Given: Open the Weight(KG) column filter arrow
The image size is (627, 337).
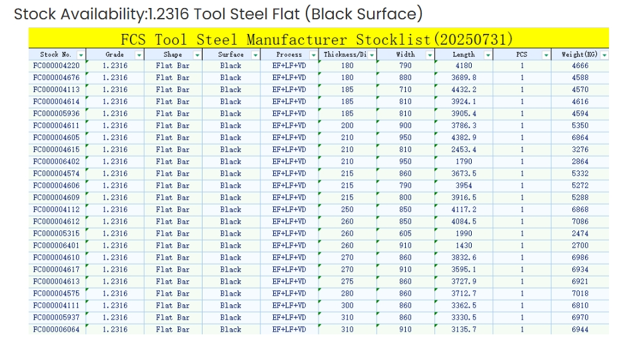Looking at the screenshot, I should click(x=604, y=55).
